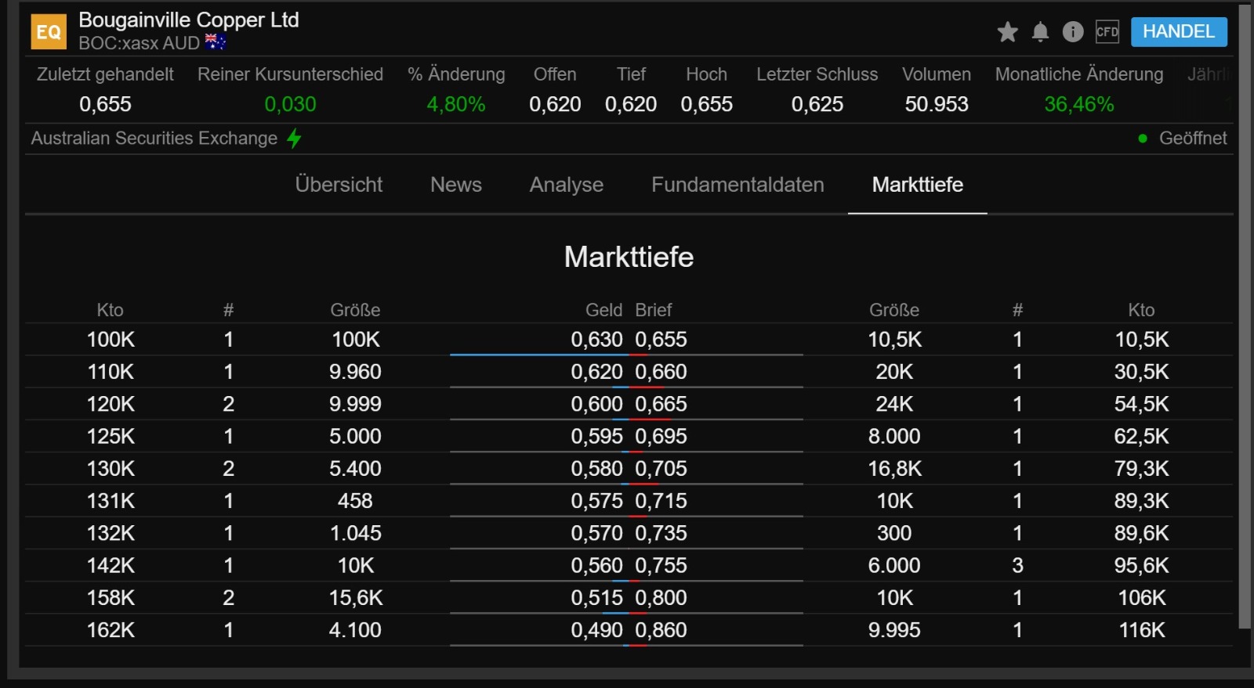
Task: Select ask price 0,655 in the order book
Action: [x=661, y=340]
